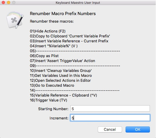This screenshot has width=156, height=138.
Task: Minimize the window with yellow button
Action: point(9,3)
